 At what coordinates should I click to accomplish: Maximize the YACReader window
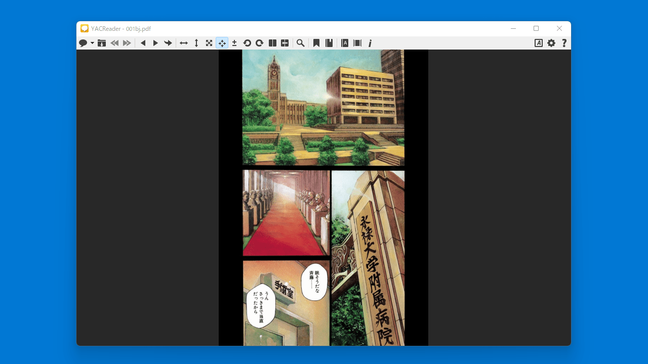pyautogui.click(x=536, y=29)
